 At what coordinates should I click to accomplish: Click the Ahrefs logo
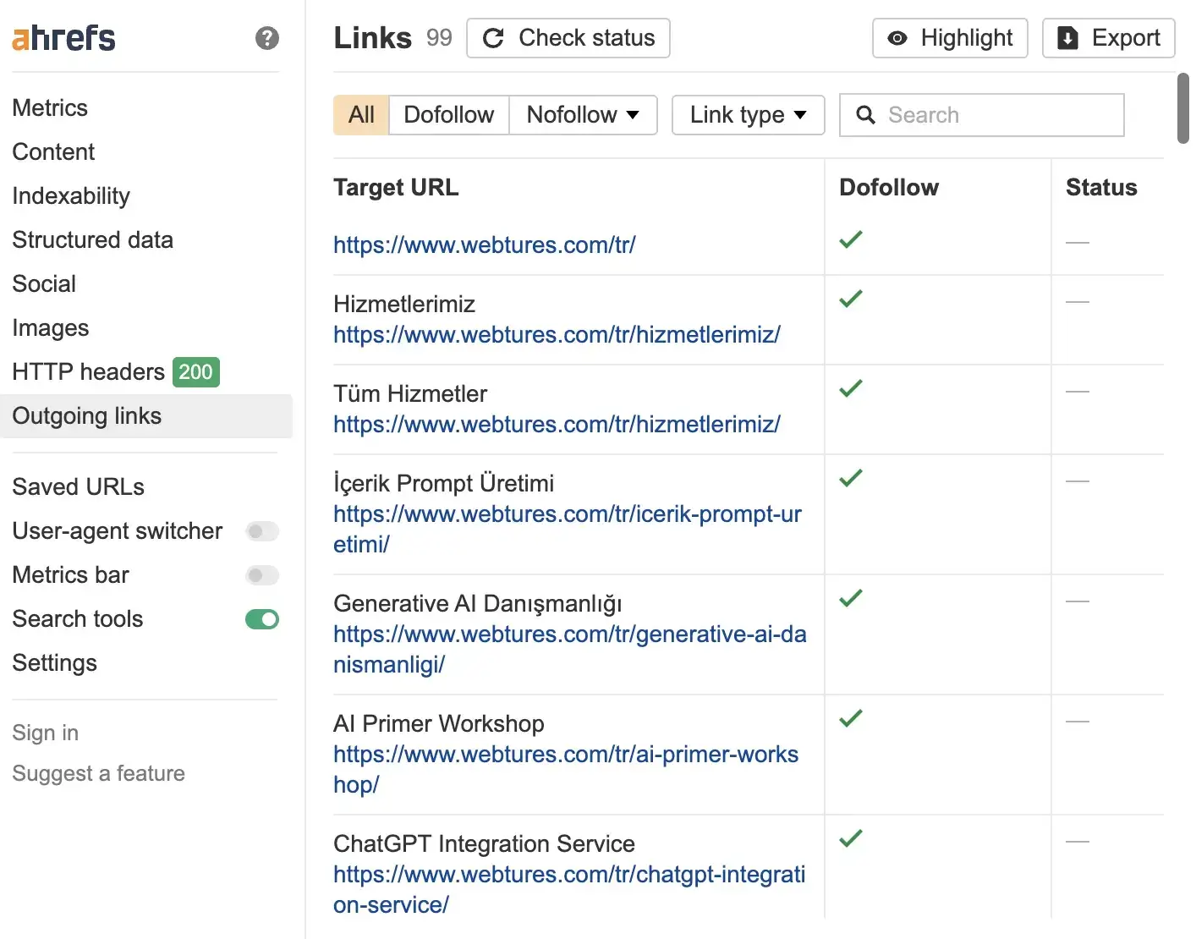click(x=63, y=37)
